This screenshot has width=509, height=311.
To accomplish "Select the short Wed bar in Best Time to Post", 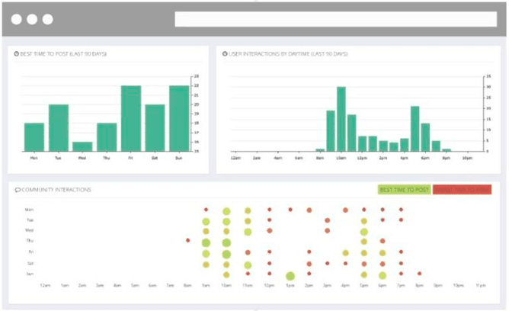I will (82, 146).
